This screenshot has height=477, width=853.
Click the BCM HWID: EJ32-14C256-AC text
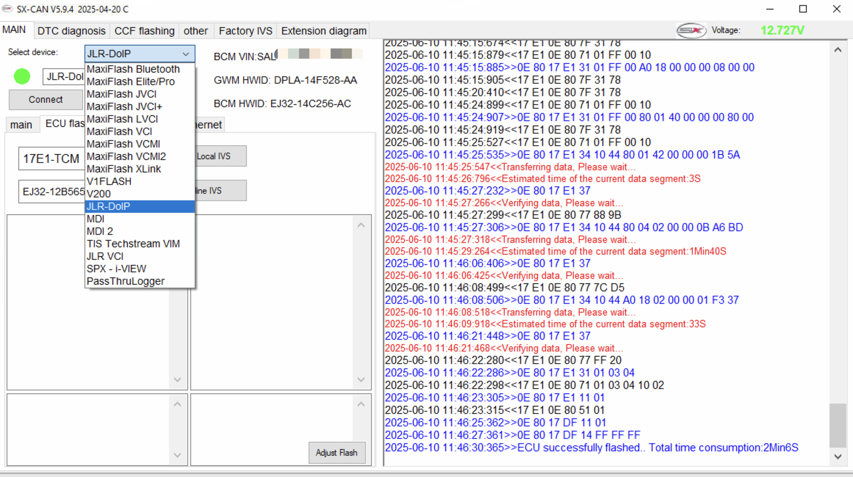[x=282, y=104]
